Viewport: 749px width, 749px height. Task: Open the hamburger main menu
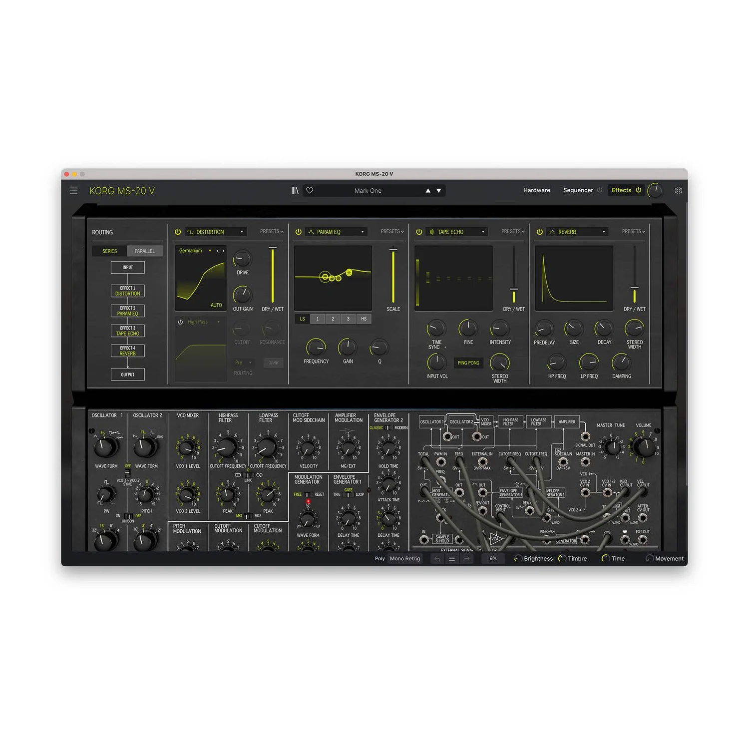point(73,191)
